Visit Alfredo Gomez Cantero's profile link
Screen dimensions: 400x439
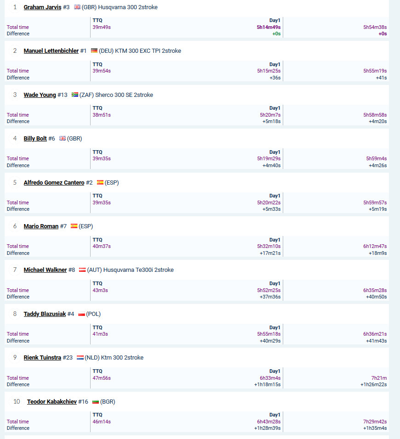(54, 183)
